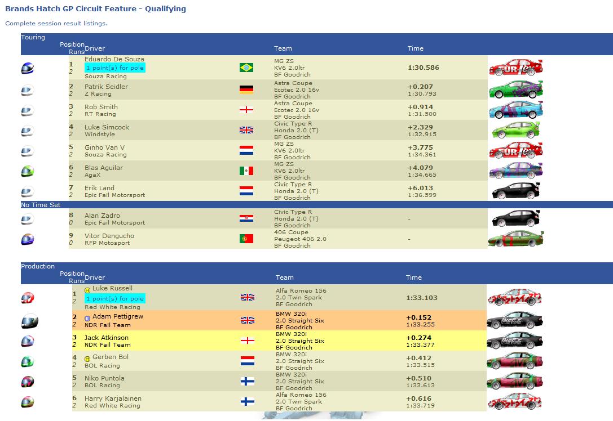This screenshot has height=421, width=613.
Task: Click the RFP Motosport team name
Action: tap(107, 243)
